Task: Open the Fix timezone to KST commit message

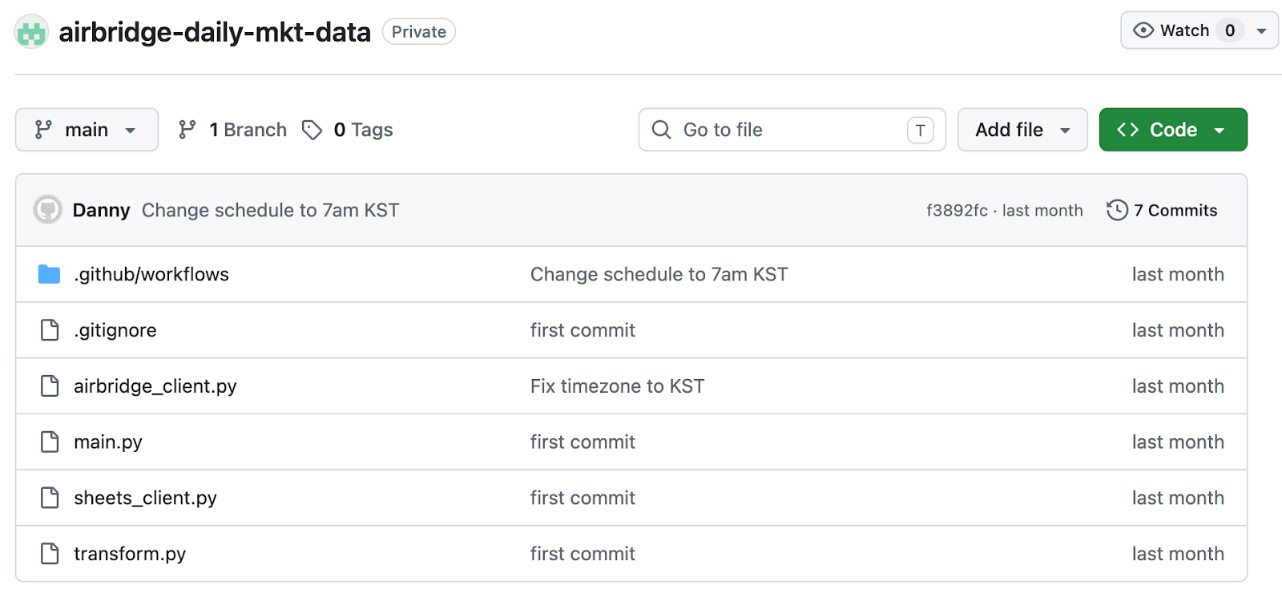Action: [617, 386]
